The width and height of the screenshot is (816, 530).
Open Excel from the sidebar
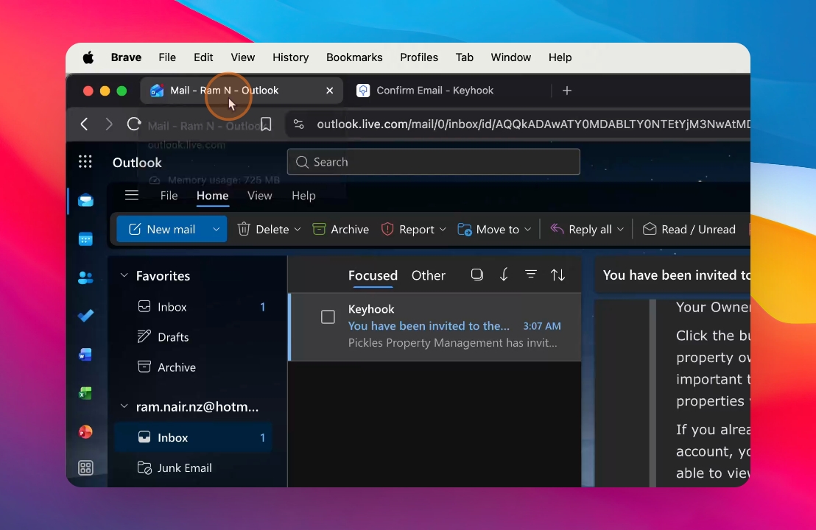tap(86, 393)
